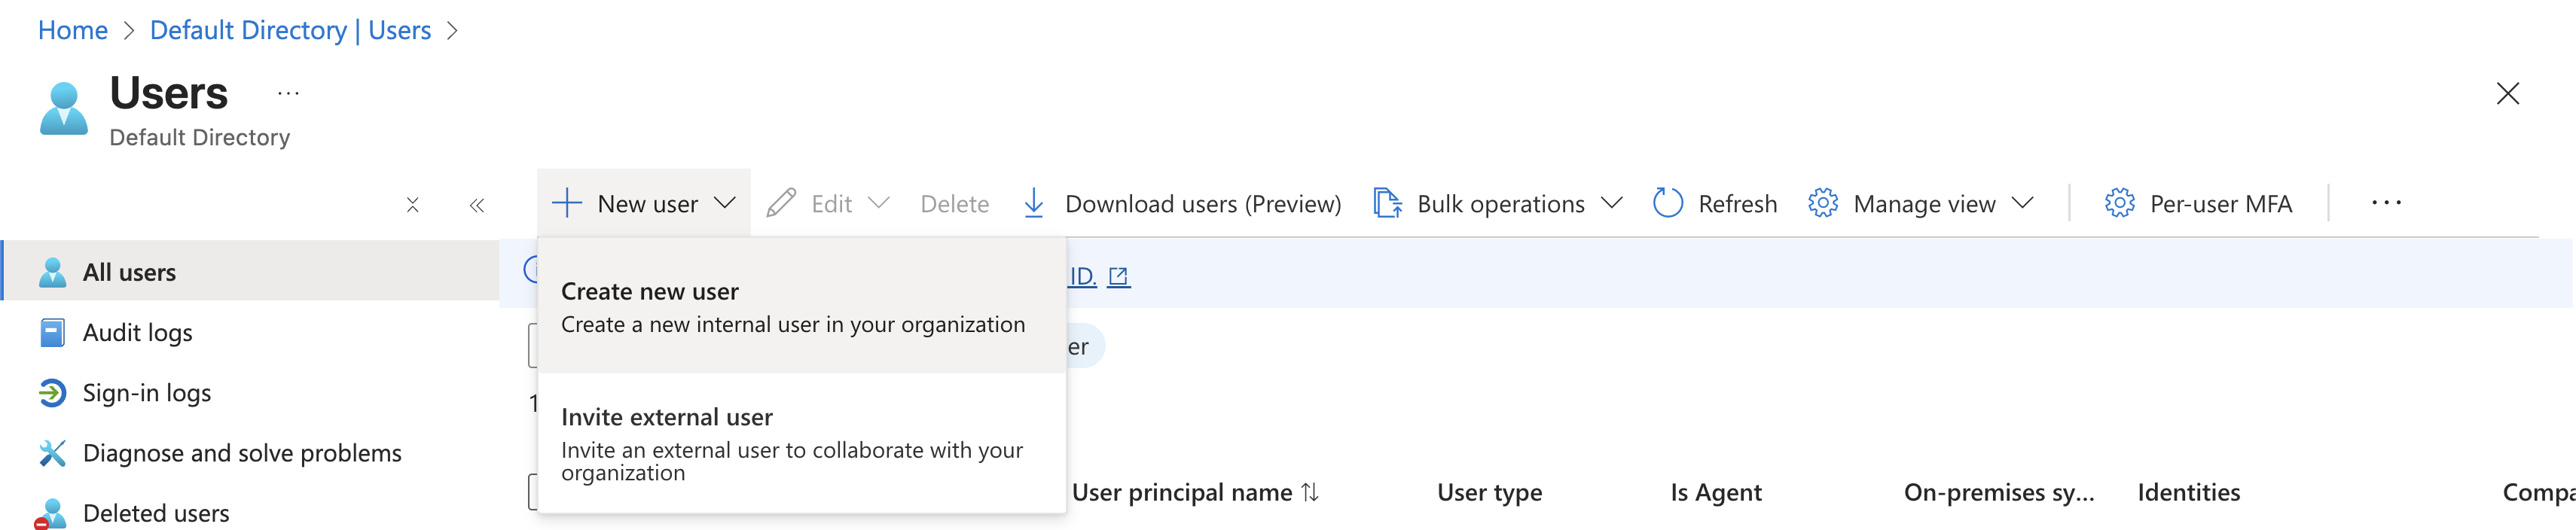
Task: Open Sign-in logs from sidebar
Action: (x=146, y=393)
